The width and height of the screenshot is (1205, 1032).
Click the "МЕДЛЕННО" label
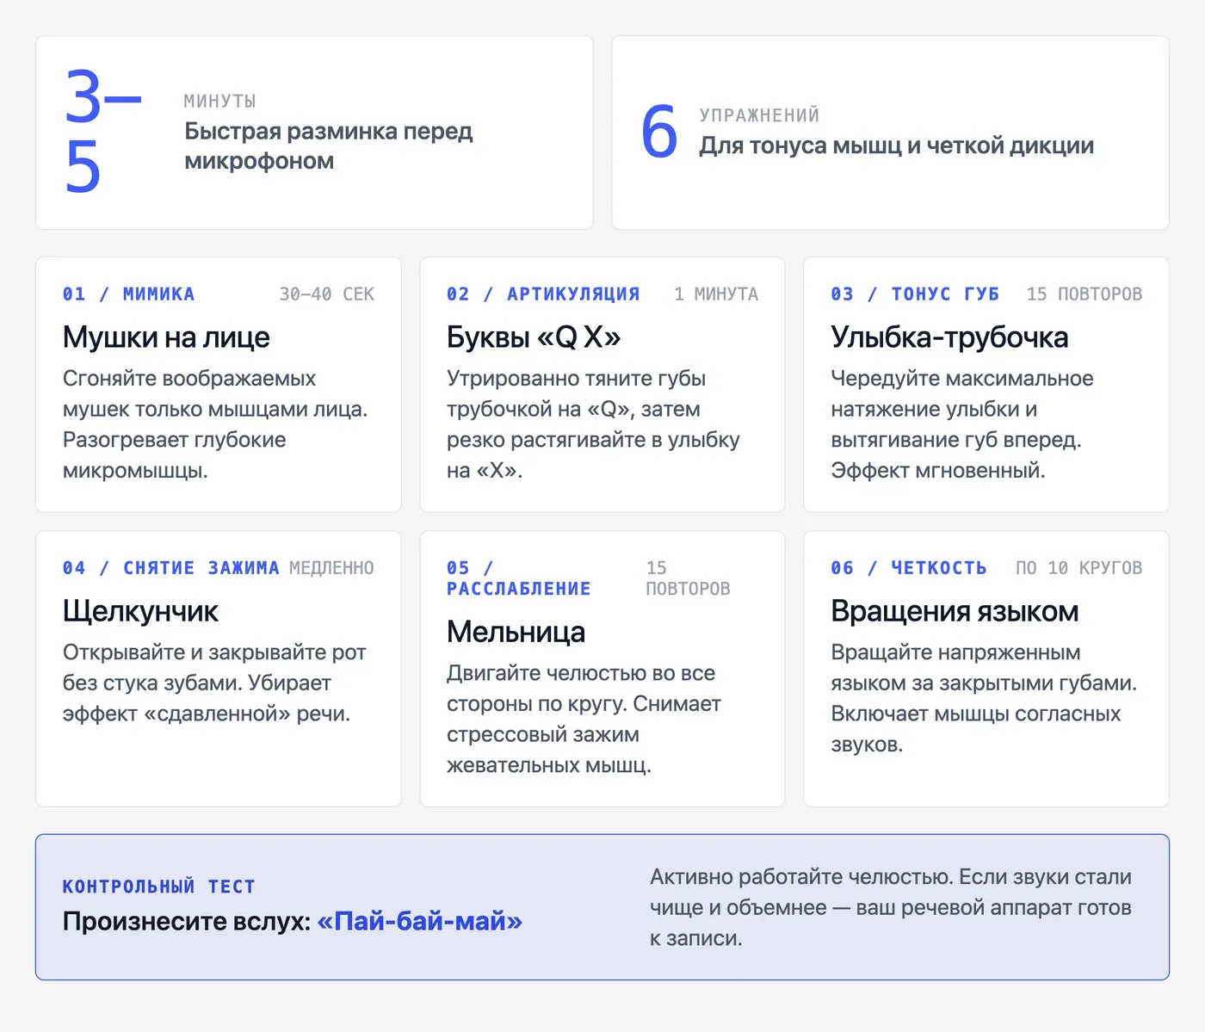[331, 568]
